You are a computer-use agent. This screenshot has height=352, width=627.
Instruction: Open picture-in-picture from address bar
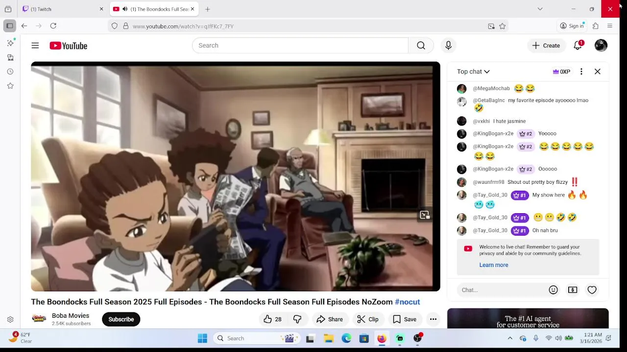tap(491, 26)
